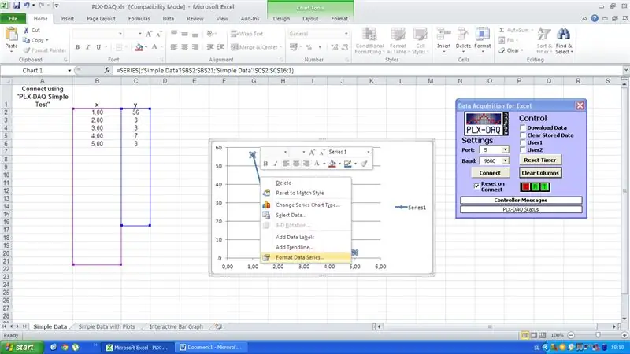
Task: Toggle Bold in the ribbon Font group
Action: (77, 47)
